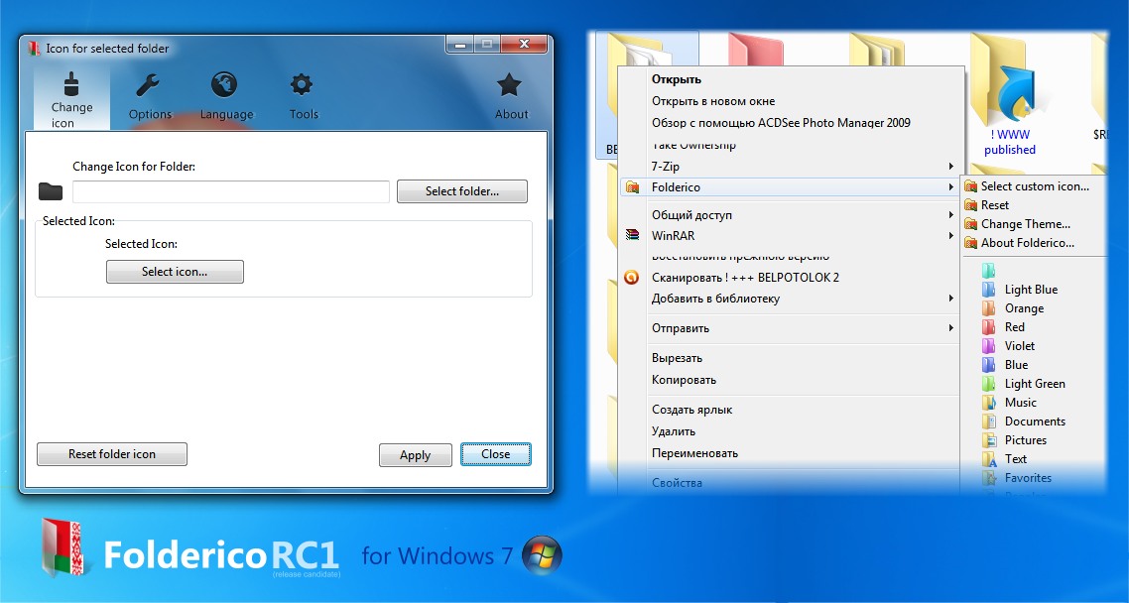Select the red folder in Explorer window
This screenshot has width=1129, height=603.
(x=756, y=51)
